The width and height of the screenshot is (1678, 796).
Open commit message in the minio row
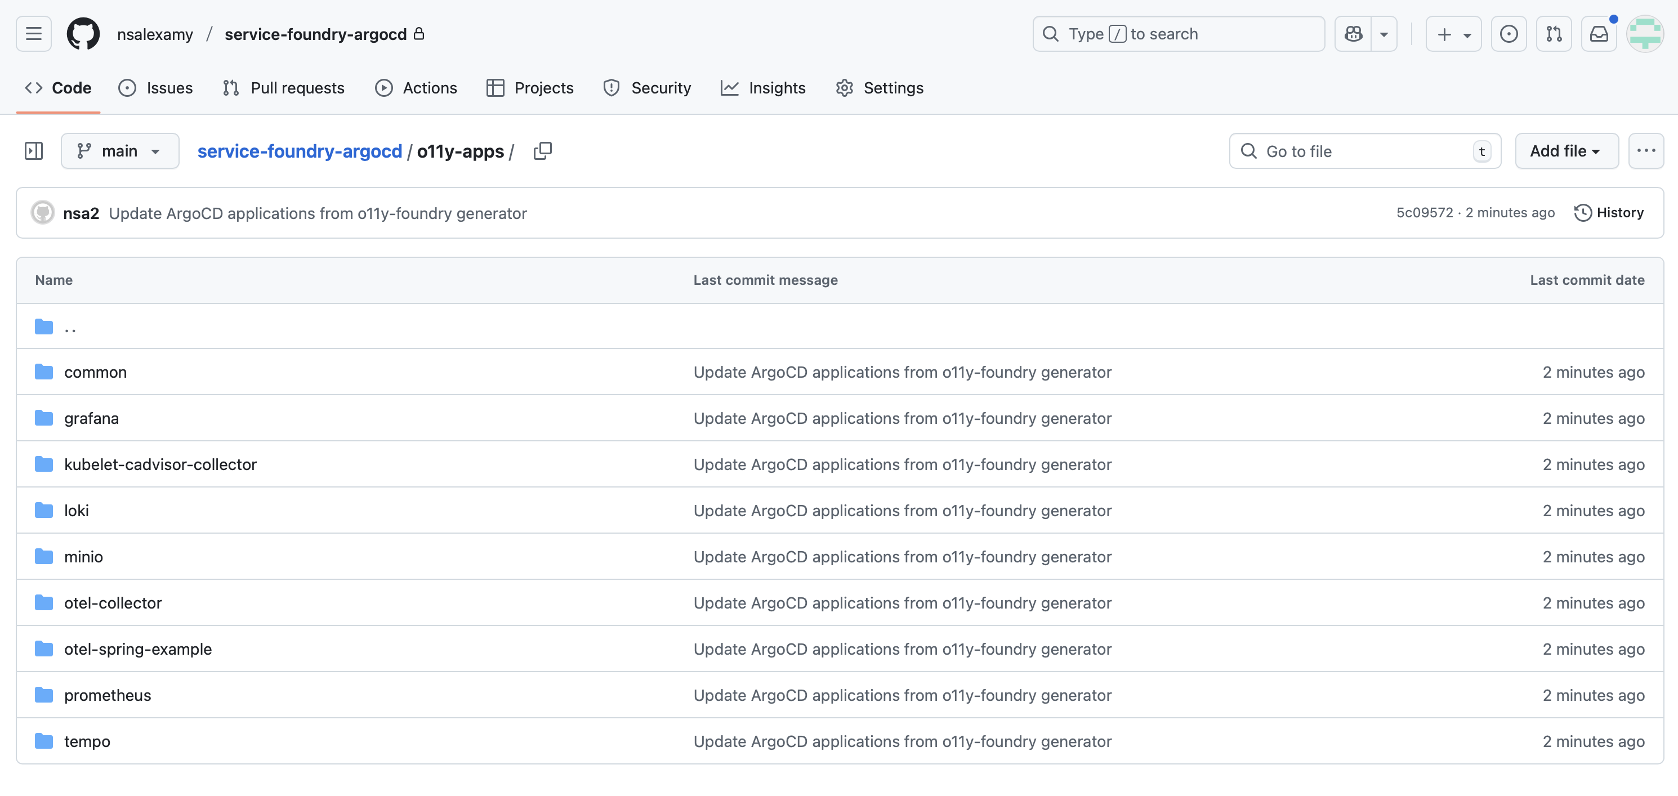(x=902, y=557)
